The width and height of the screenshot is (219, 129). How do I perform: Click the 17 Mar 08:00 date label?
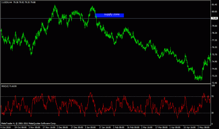coord(162,128)
